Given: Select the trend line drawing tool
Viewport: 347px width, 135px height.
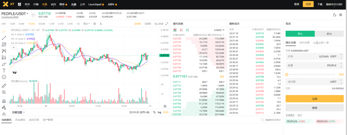Looking at the screenshot, I should pyautogui.click(x=4, y=38).
